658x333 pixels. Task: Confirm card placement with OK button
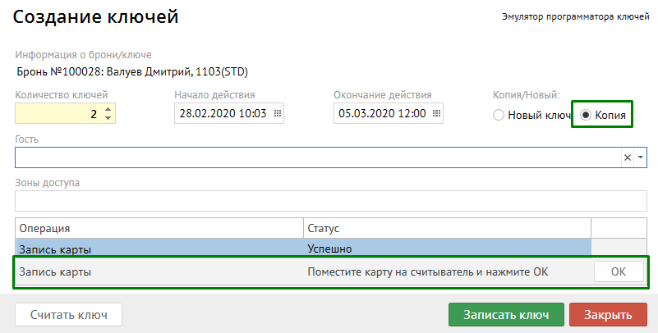click(x=619, y=271)
